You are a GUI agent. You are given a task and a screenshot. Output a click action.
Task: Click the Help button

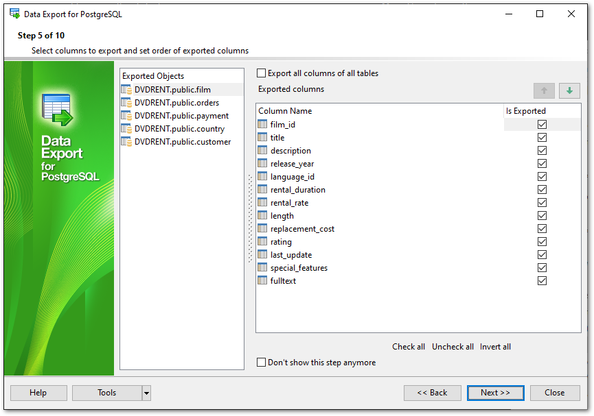[38, 393]
